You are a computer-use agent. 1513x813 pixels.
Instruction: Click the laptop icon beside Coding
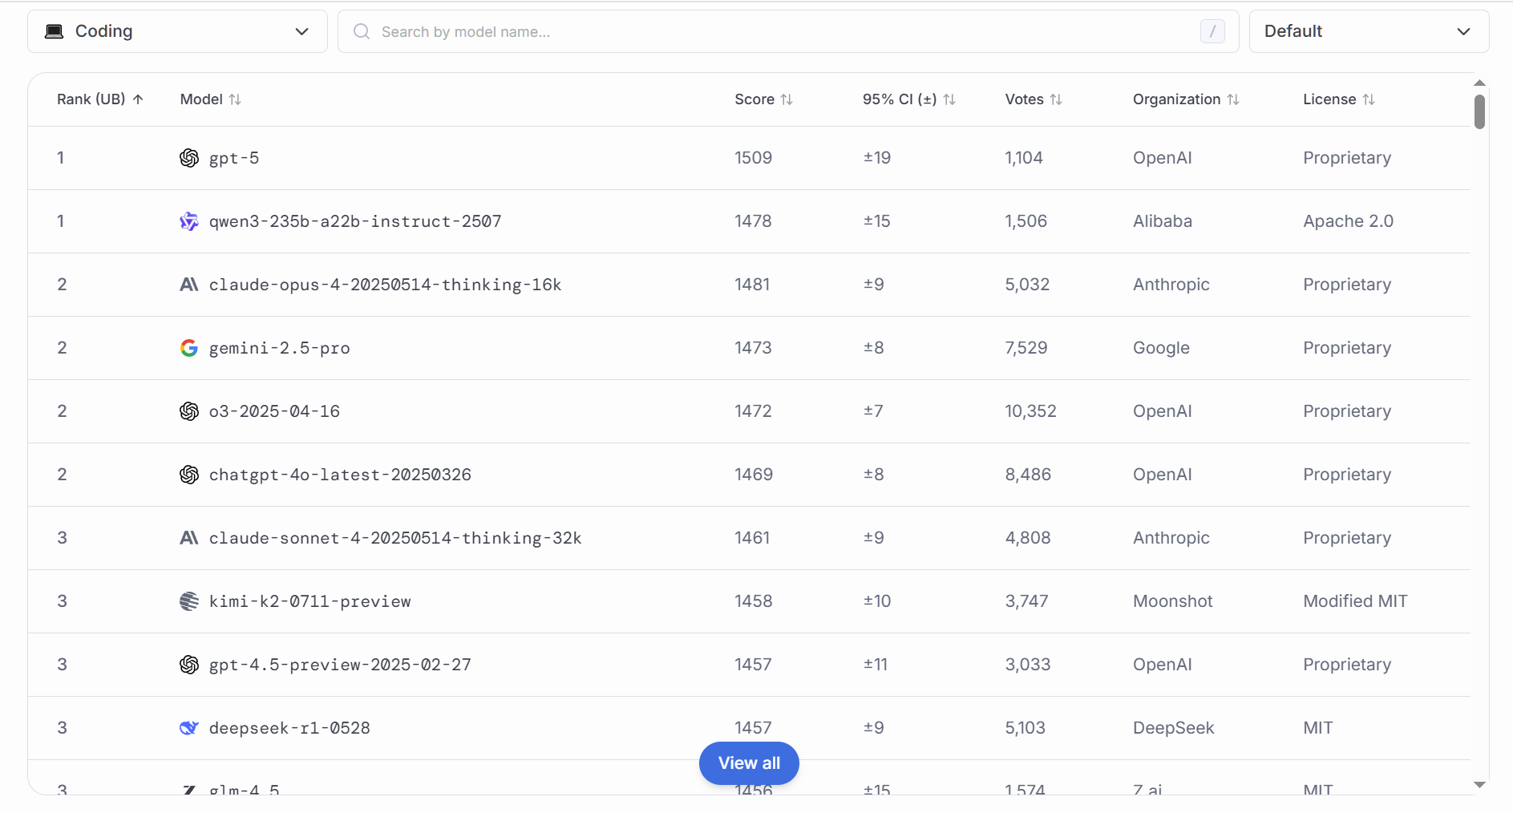click(55, 31)
